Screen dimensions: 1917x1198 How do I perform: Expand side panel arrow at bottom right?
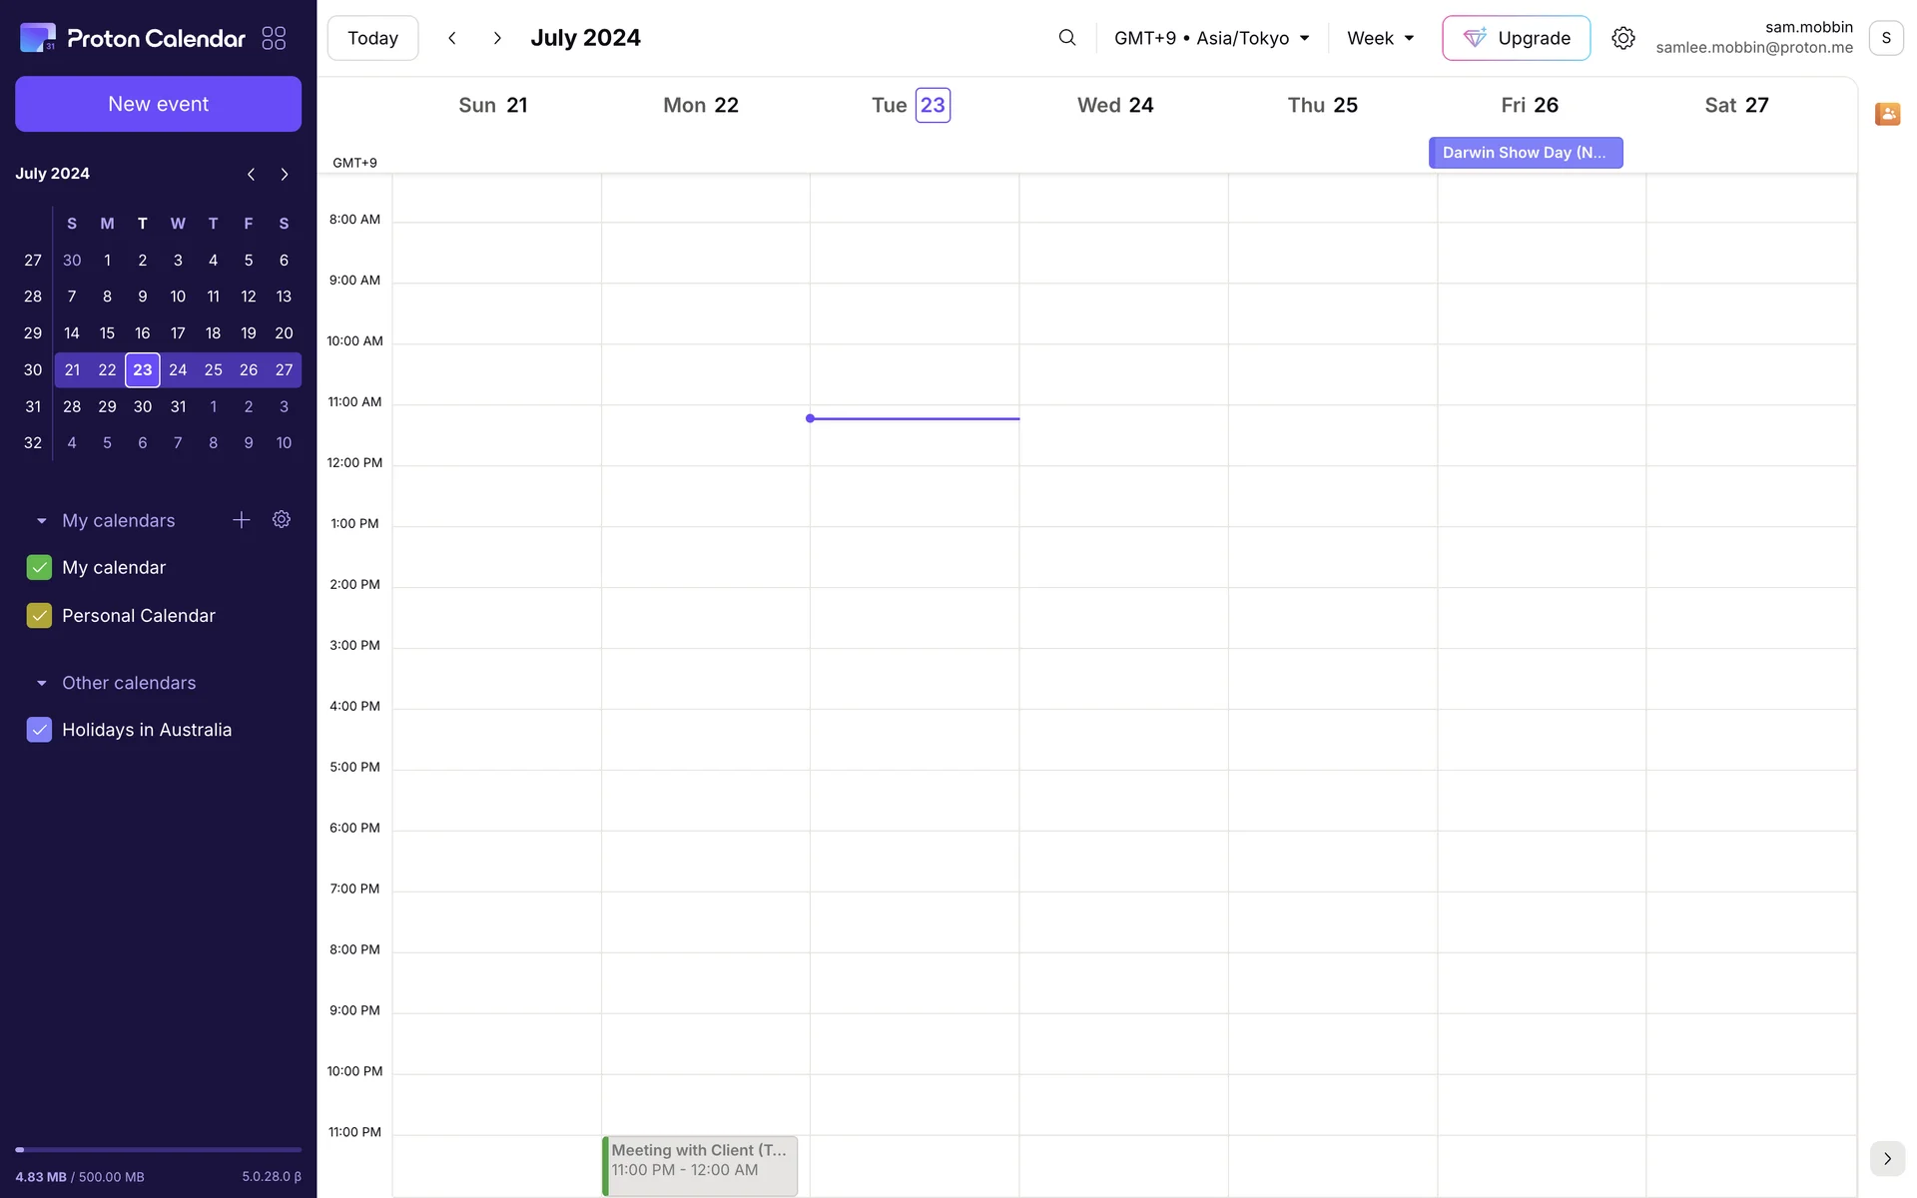tap(1887, 1158)
